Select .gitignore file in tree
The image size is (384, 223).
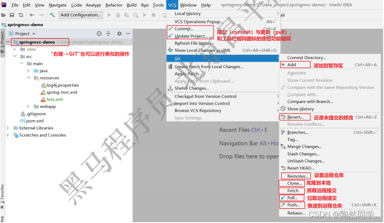pos(36,114)
